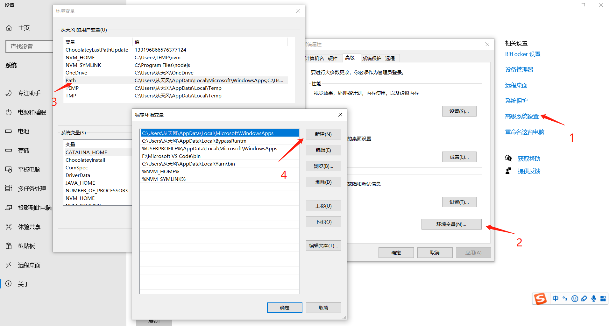Open 设备管理器 link
This screenshot has width=609, height=326.
tap(519, 70)
